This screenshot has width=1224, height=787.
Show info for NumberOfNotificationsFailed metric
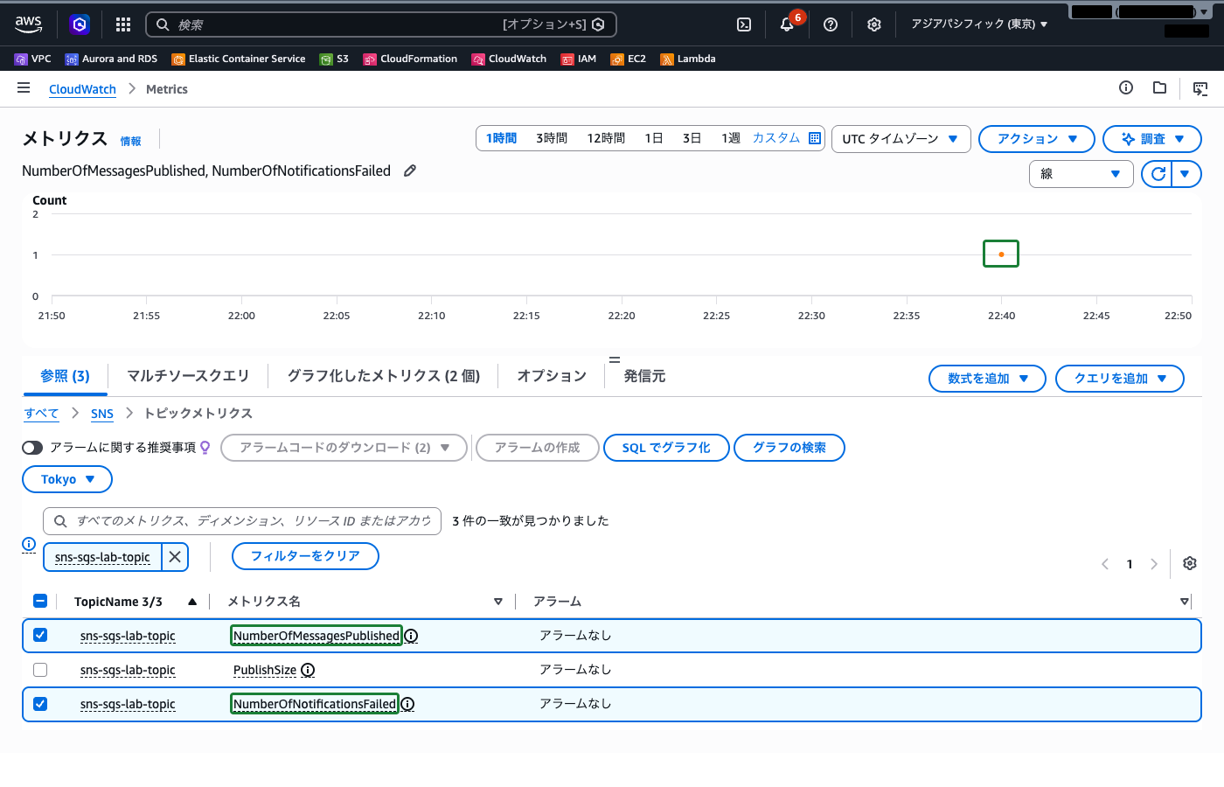click(x=407, y=704)
